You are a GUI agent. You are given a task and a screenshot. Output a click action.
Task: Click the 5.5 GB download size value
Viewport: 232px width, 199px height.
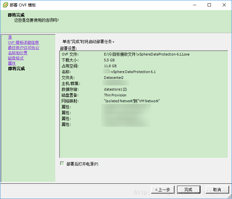pyautogui.click(x=109, y=60)
